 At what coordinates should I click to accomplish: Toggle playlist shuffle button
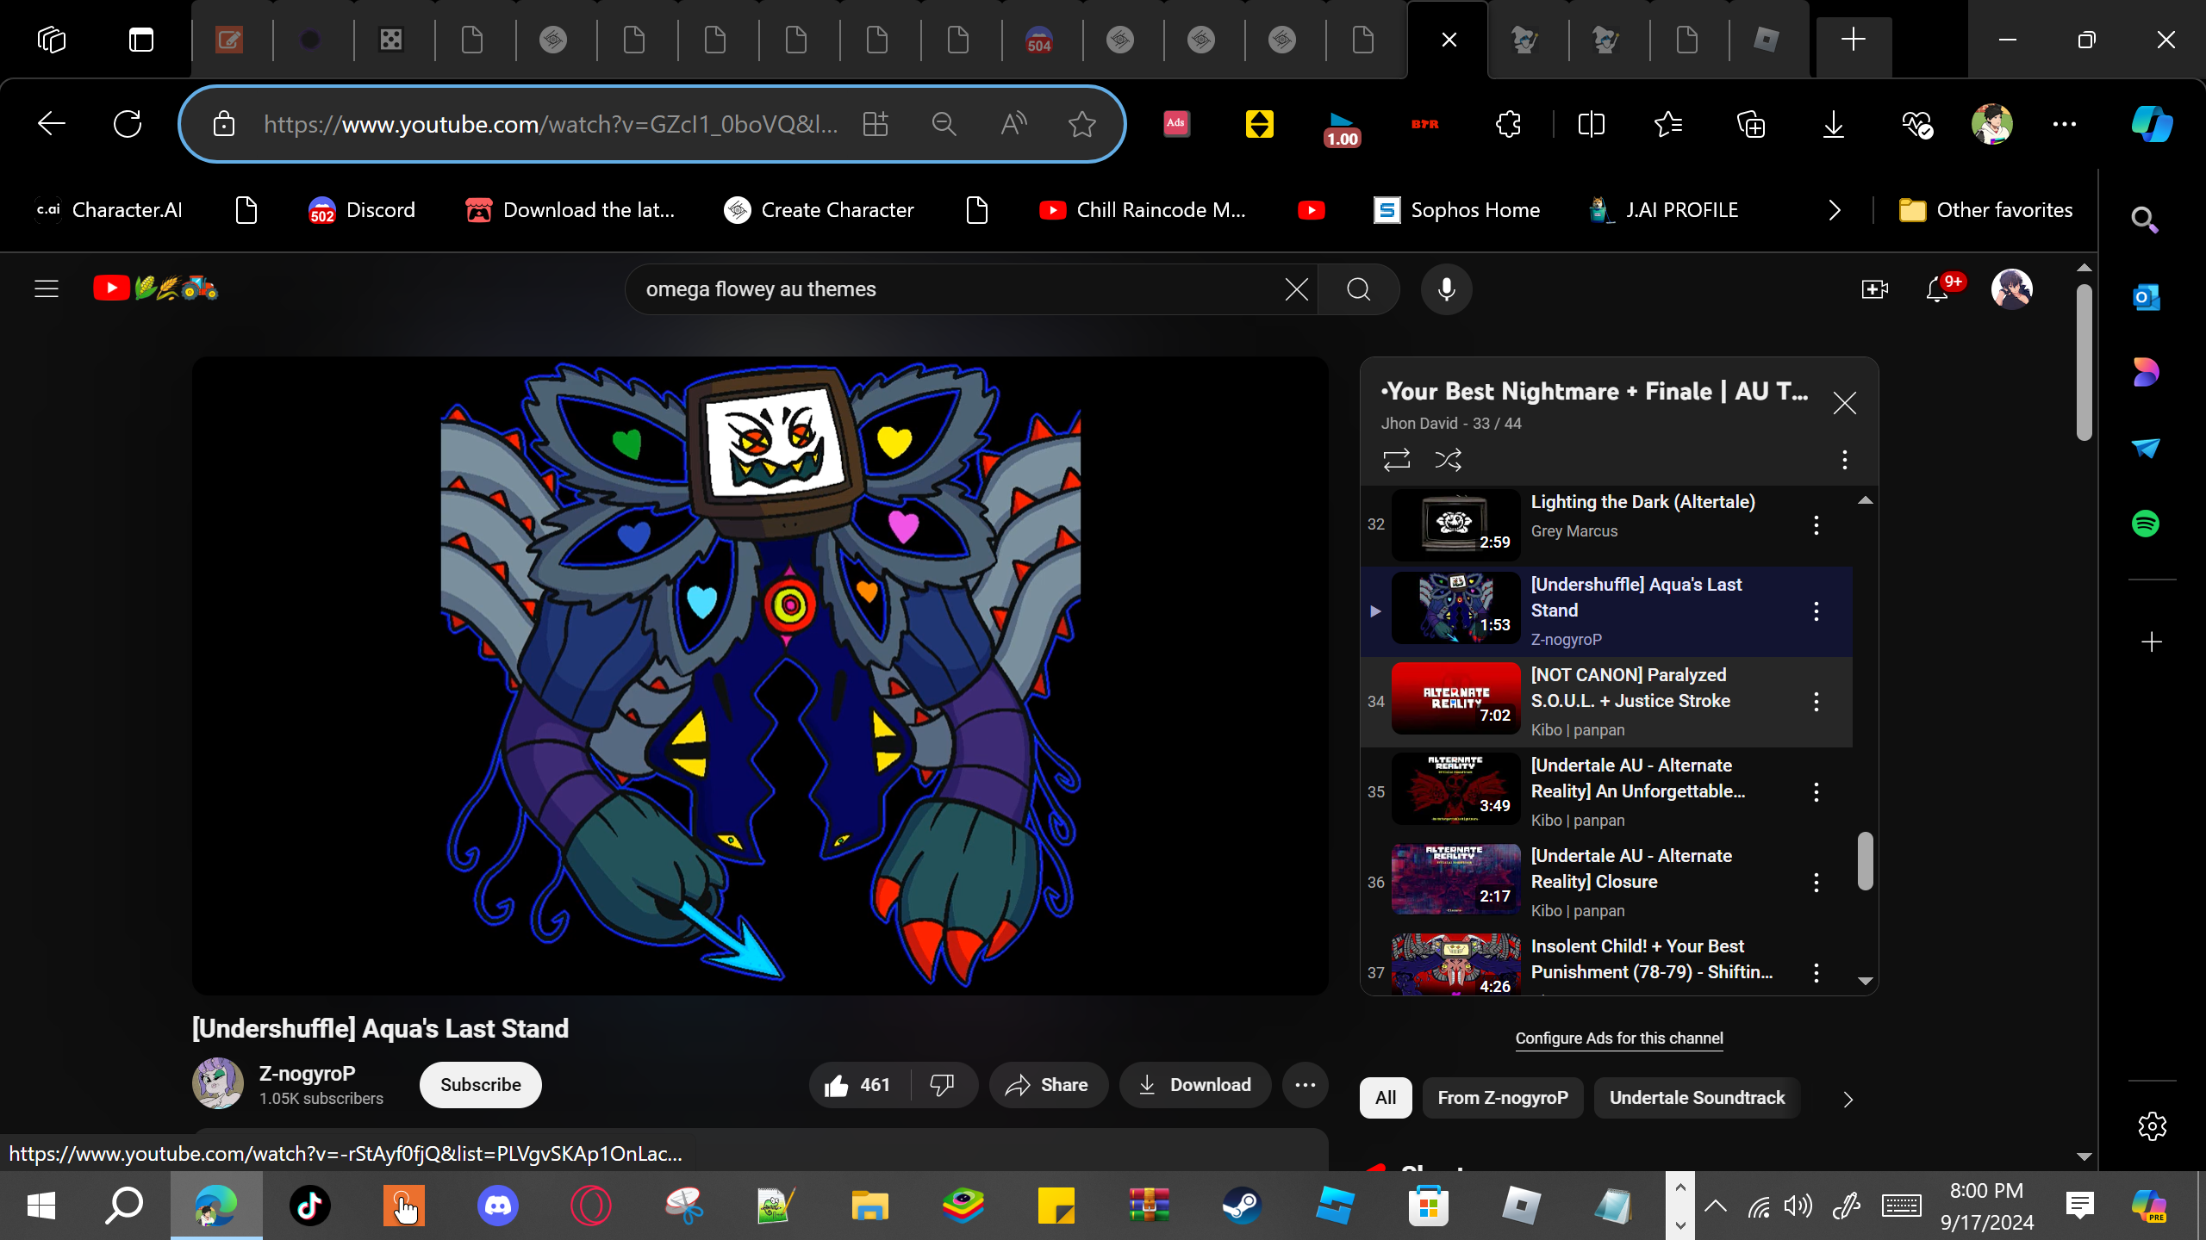pos(1448,460)
